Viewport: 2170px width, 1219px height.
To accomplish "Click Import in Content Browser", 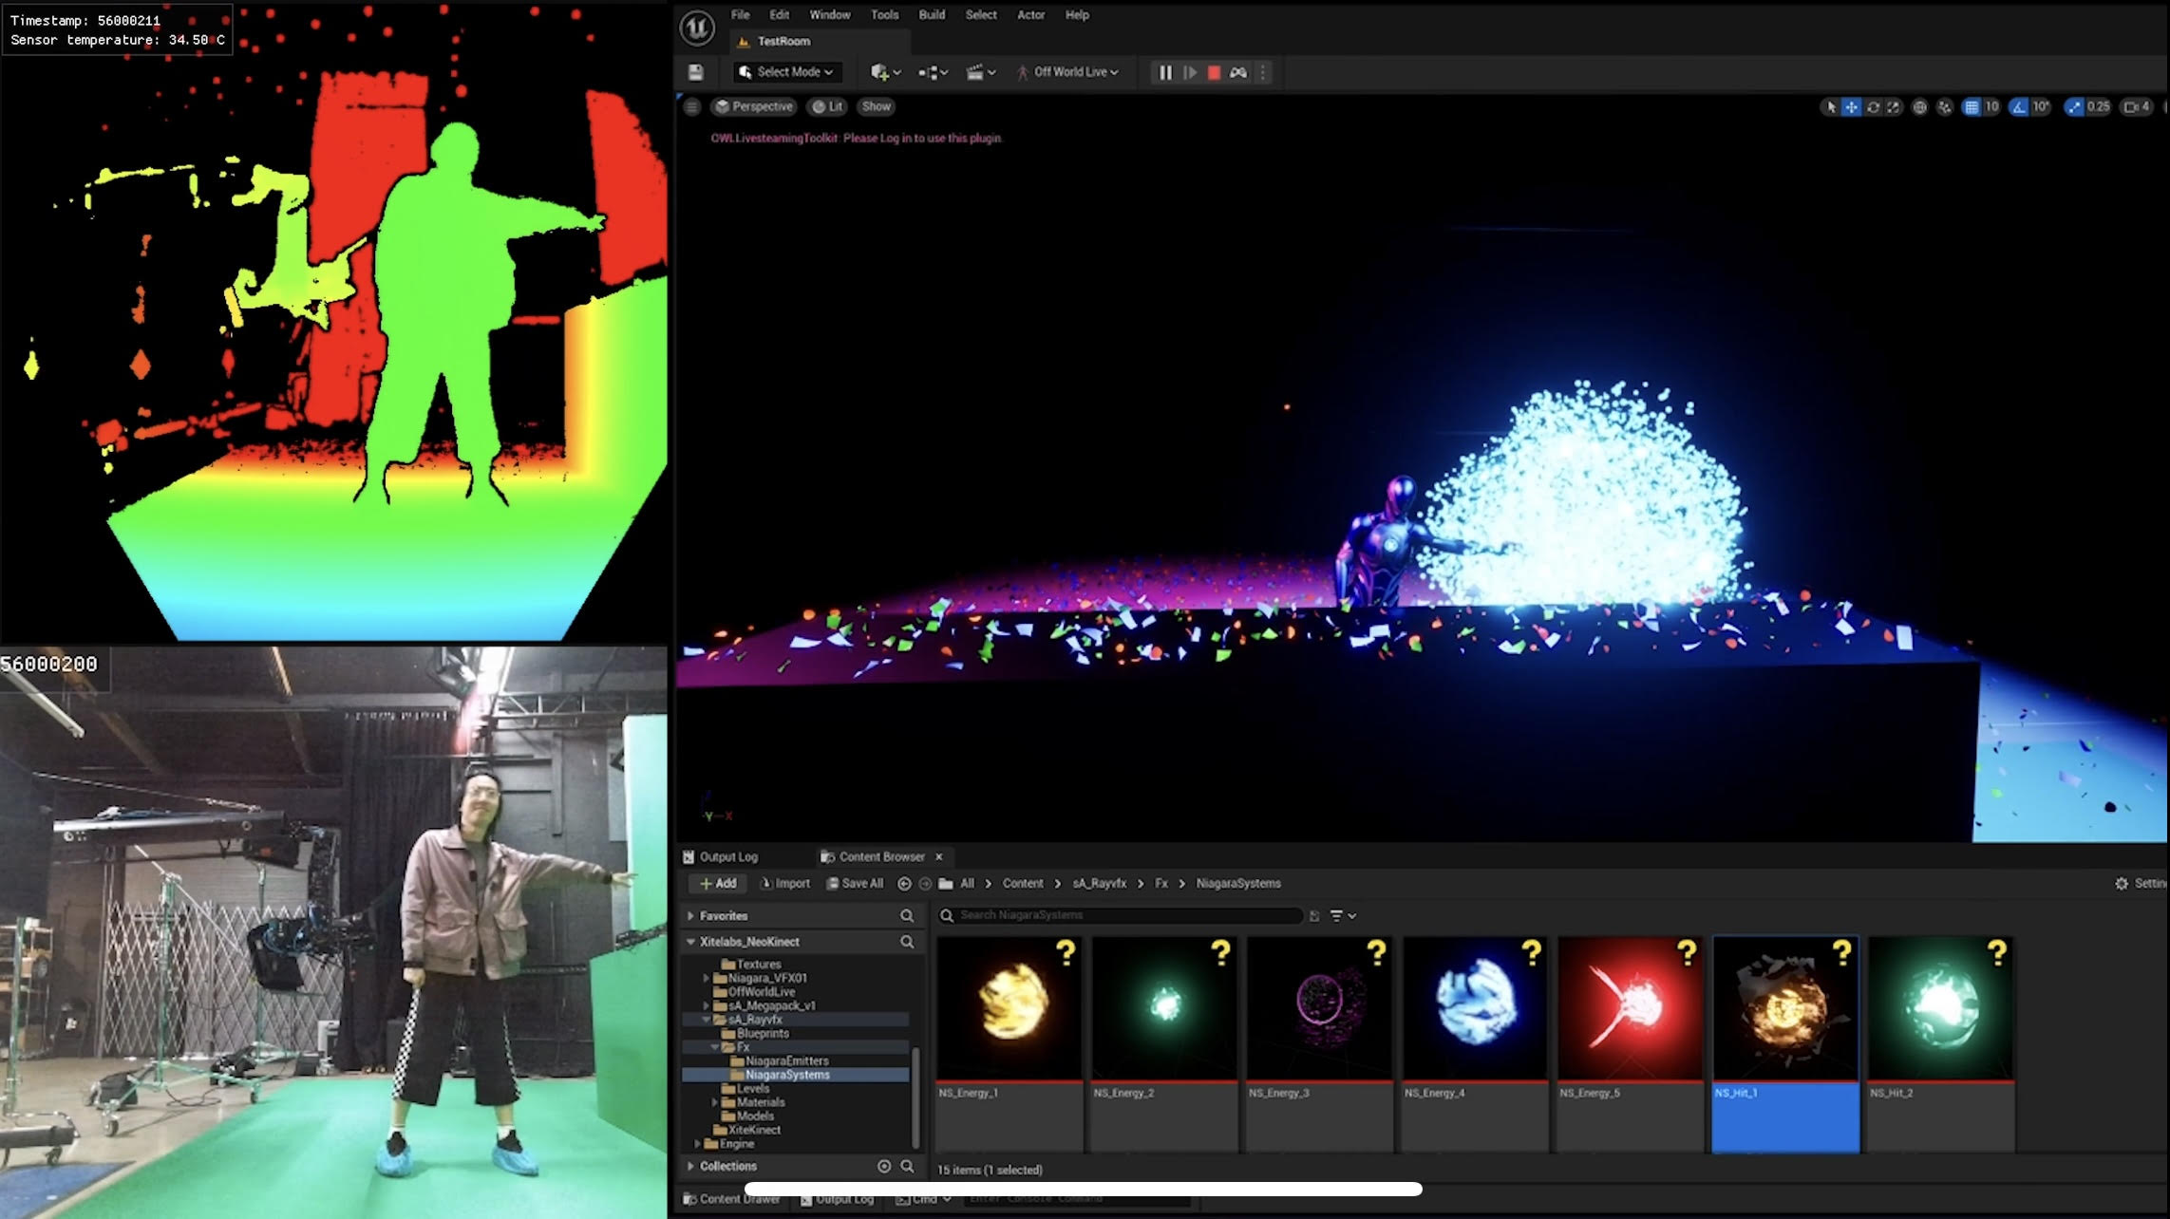I will point(785,883).
